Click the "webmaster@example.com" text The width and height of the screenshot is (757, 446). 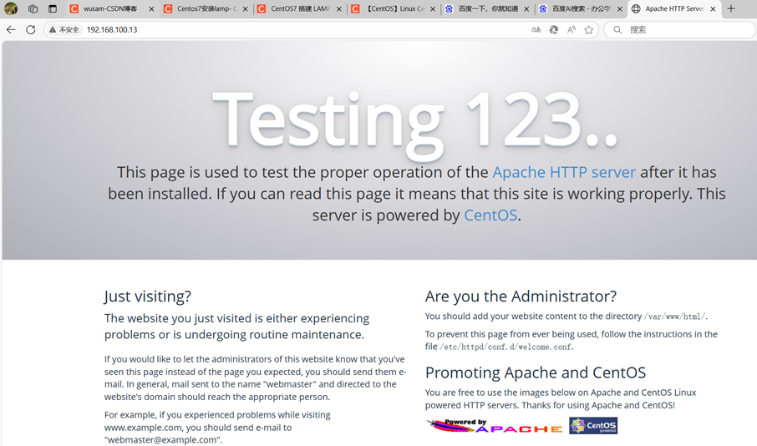pyautogui.click(x=162, y=439)
